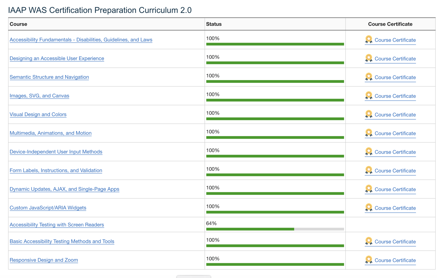The width and height of the screenshot is (437, 278).
Task: Click the IAAP WAS Certification Preparation Curriculum heading
Action: pos(100,10)
